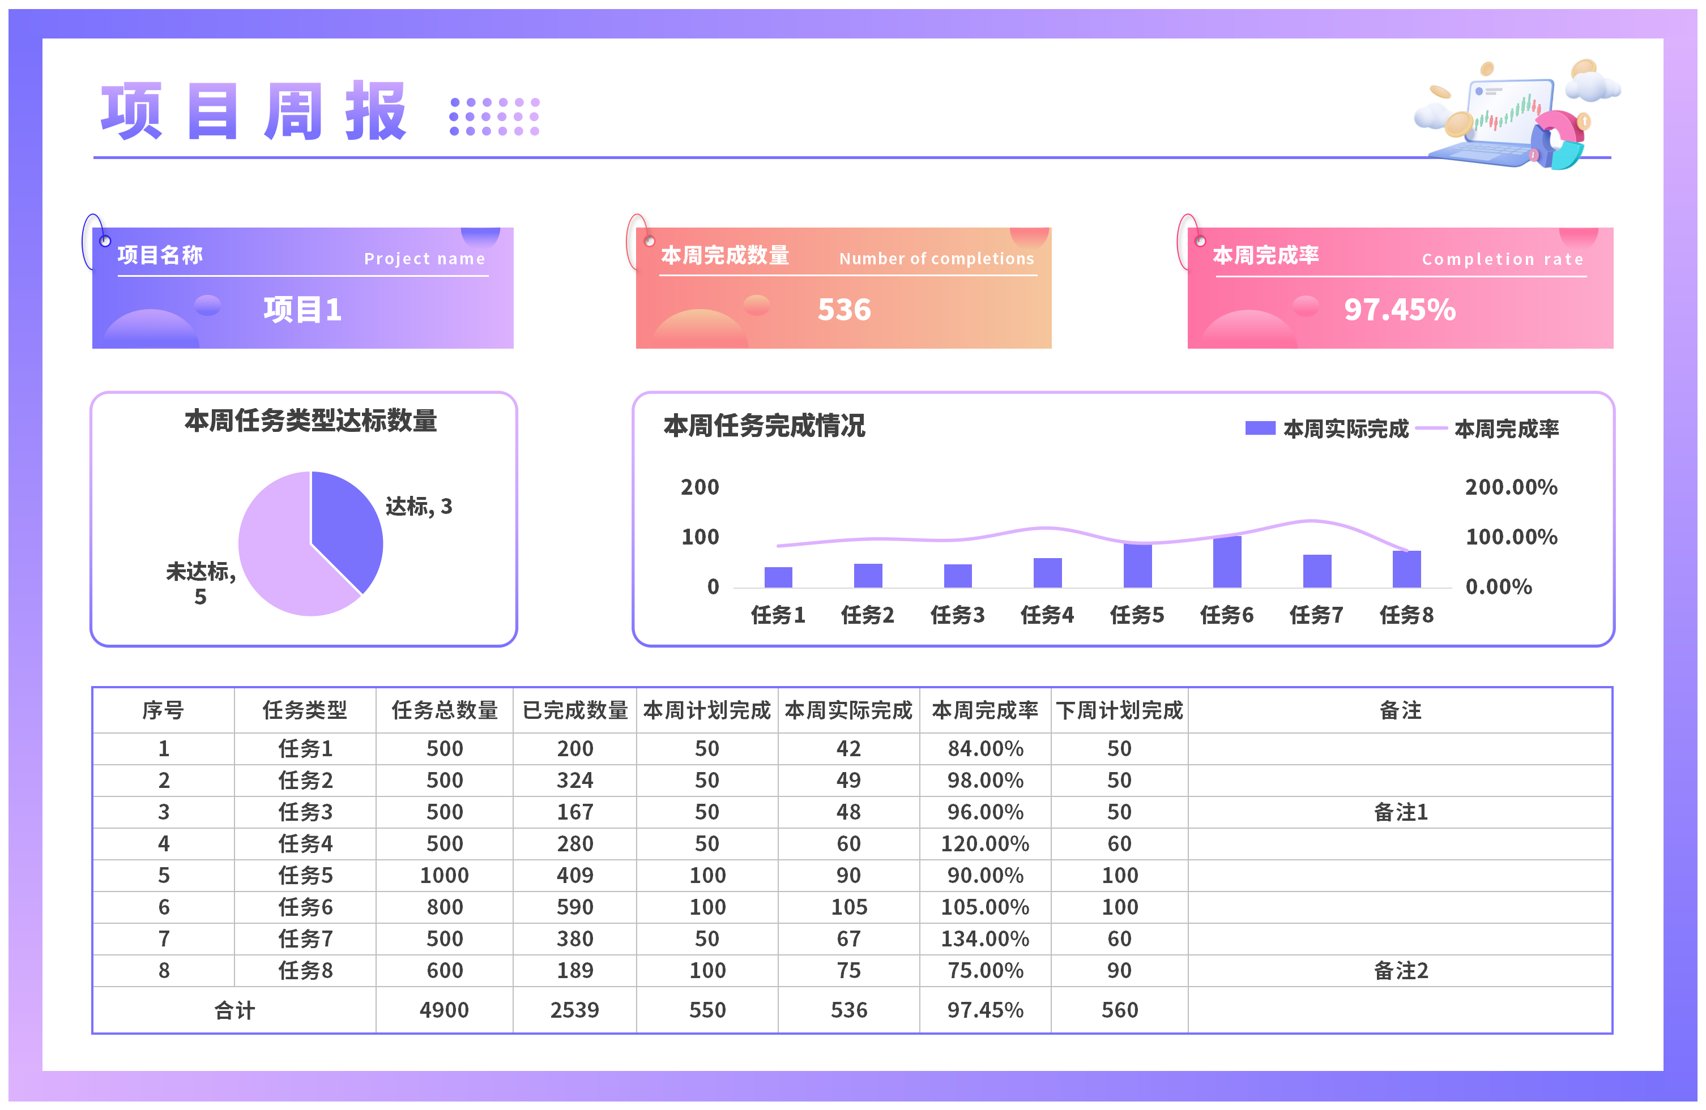Select the 项目周报 title text

point(254,111)
